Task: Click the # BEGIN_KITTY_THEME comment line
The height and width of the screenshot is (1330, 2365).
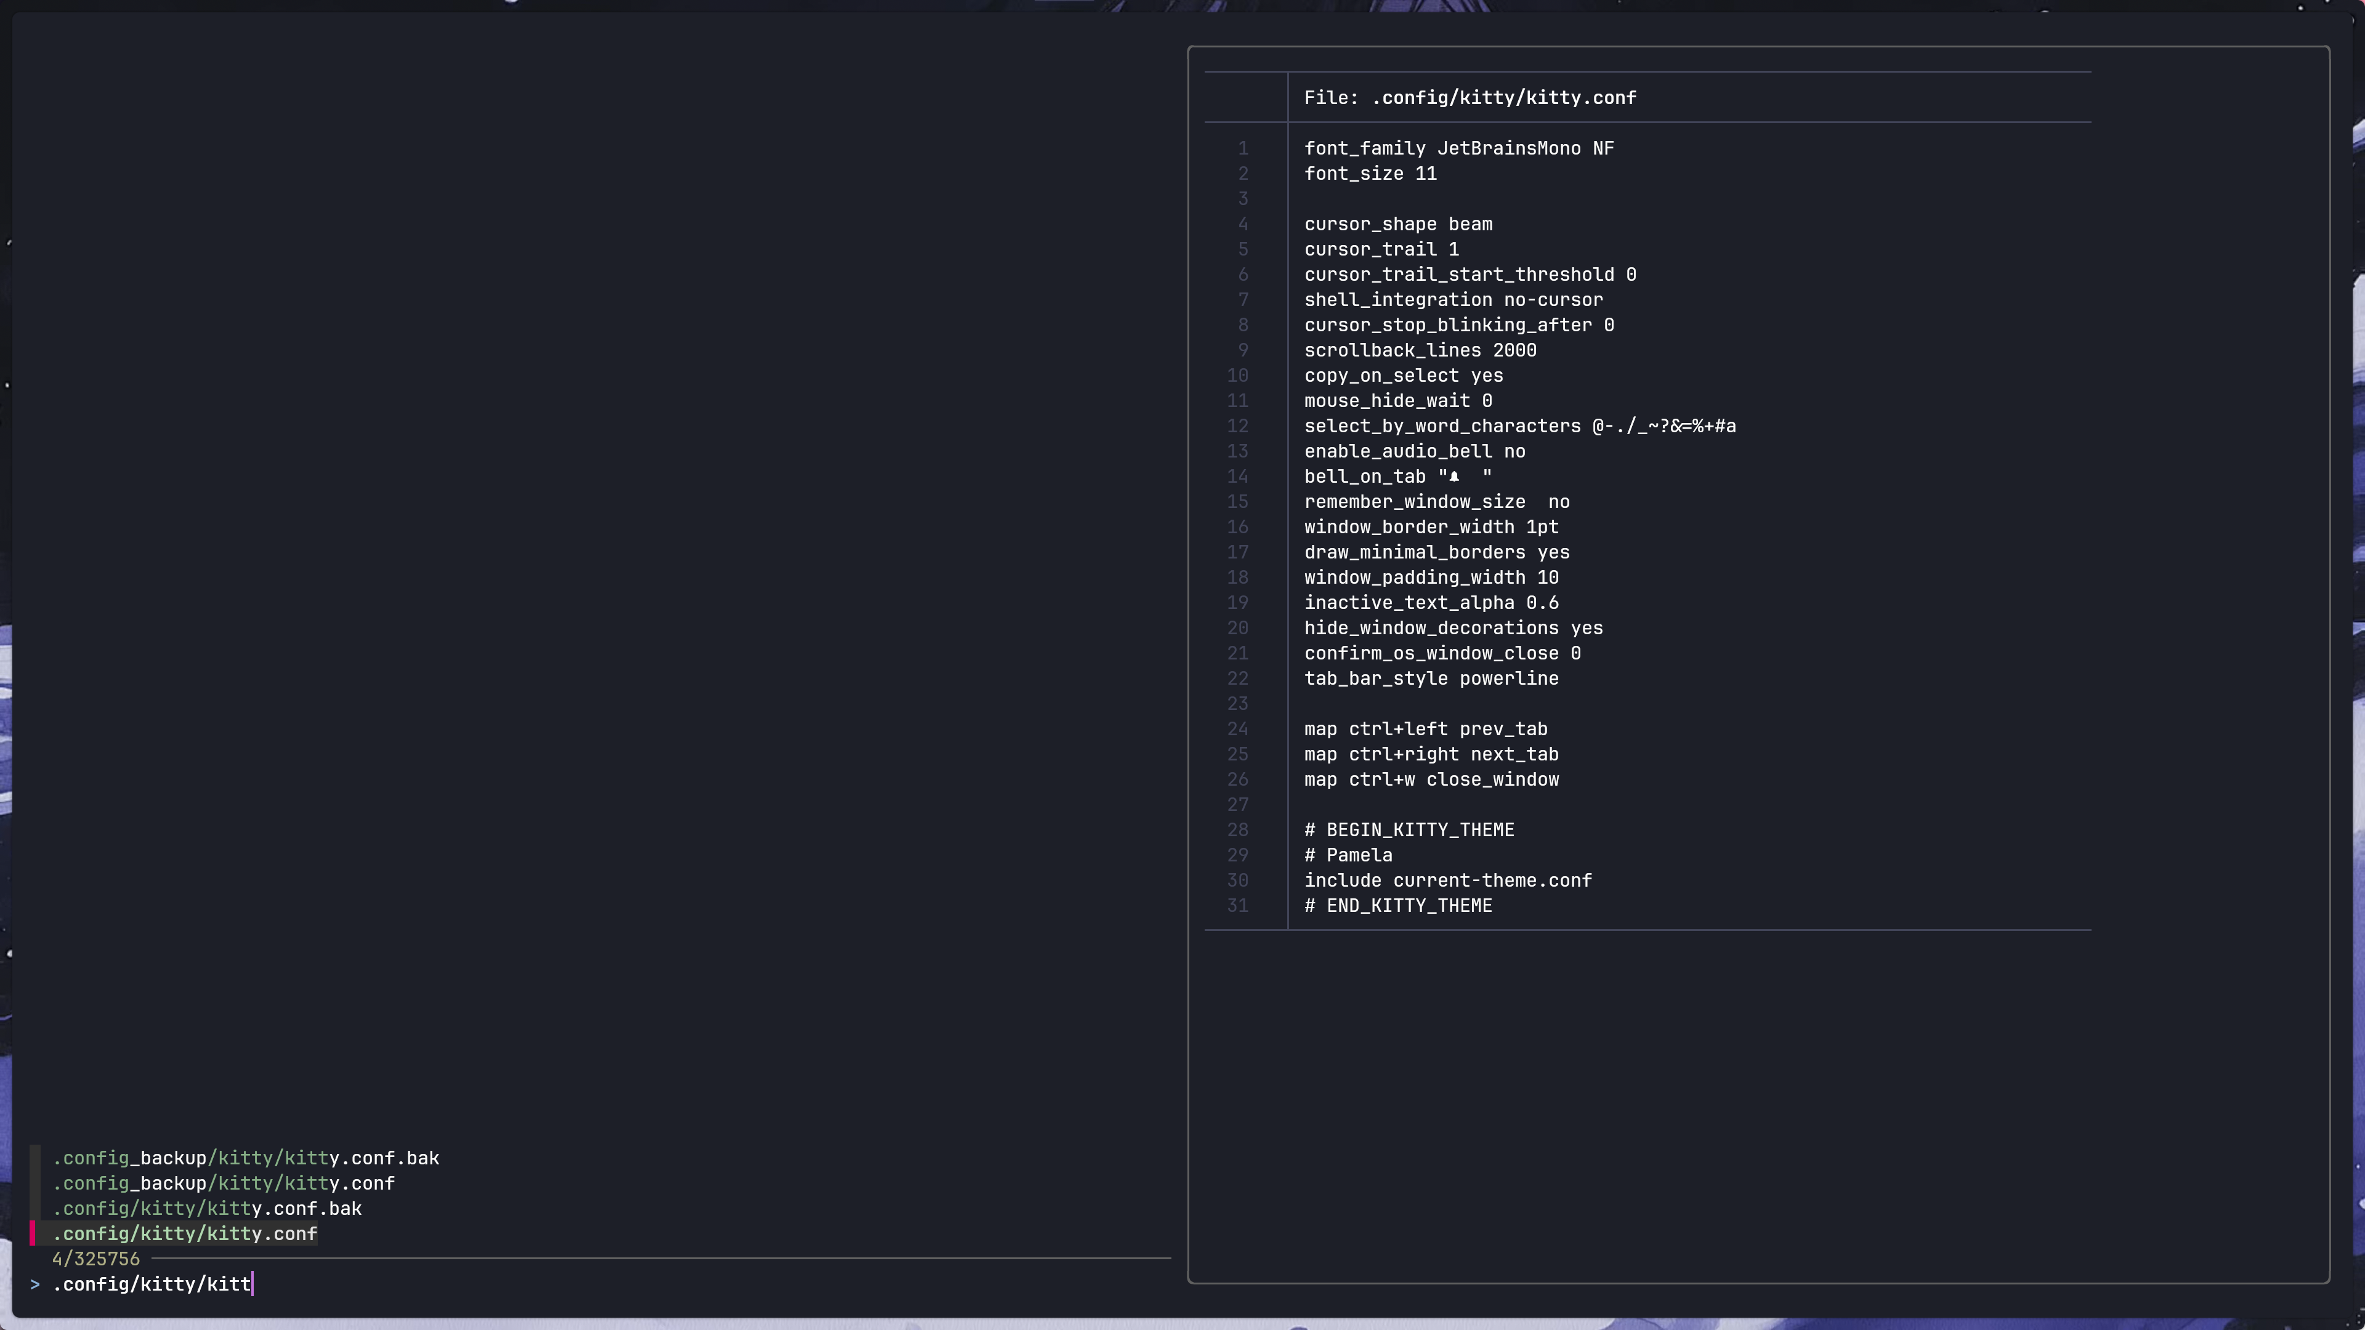Action: pyautogui.click(x=1409, y=830)
